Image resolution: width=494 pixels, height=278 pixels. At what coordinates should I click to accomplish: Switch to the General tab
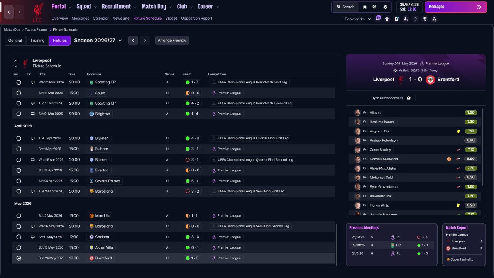pyautogui.click(x=15, y=41)
